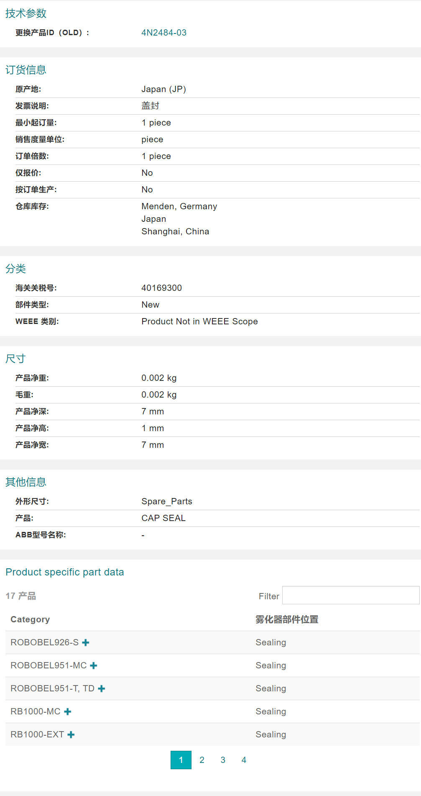
Task: Expand the ROBOBEL951-T, TD product entry
Action: (101, 688)
